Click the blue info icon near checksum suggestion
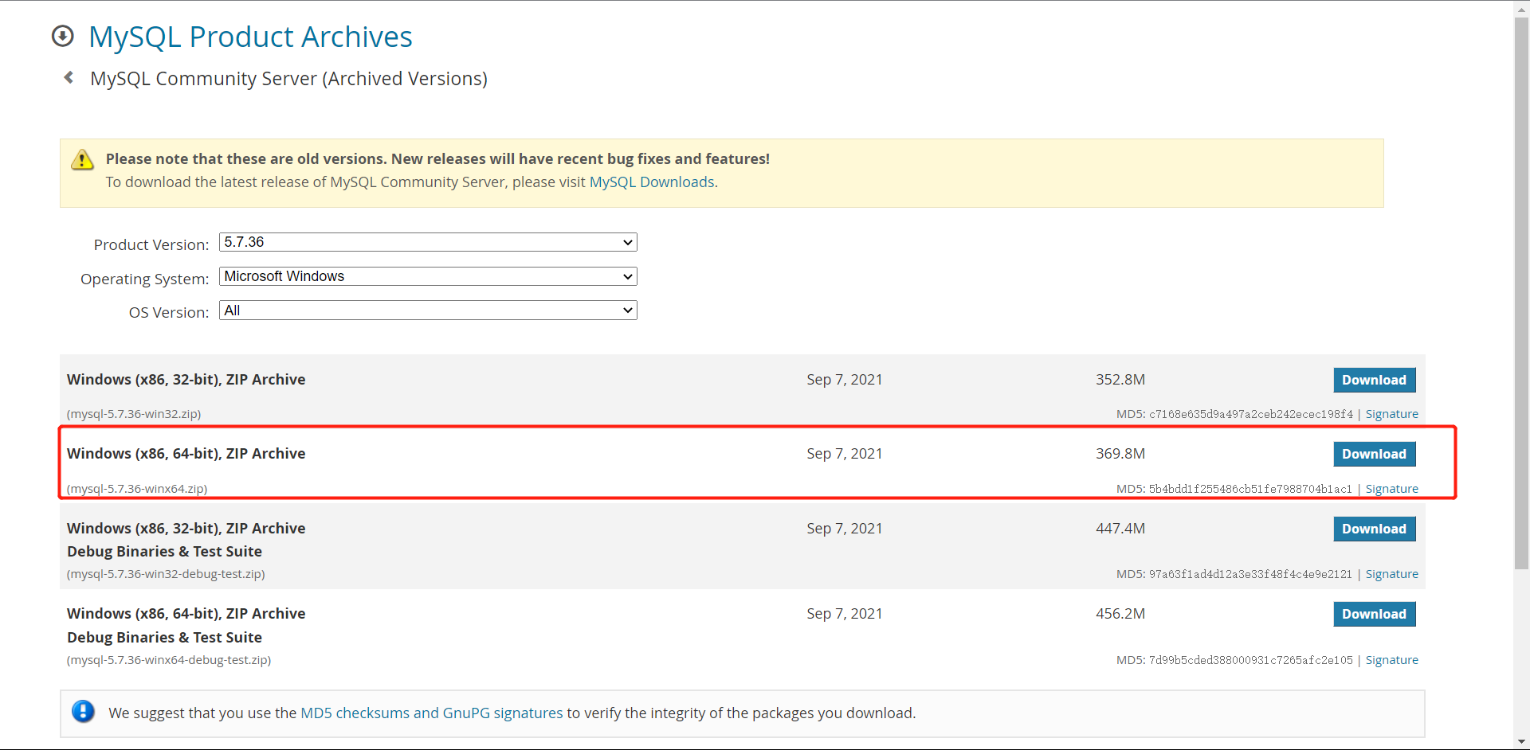Image resolution: width=1530 pixels, height=750 pixels. [x=83, y=712]
